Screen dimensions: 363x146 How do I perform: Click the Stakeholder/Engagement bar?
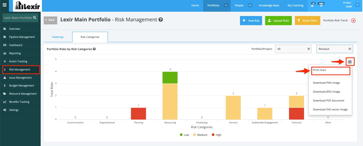[x=265, y=113]
